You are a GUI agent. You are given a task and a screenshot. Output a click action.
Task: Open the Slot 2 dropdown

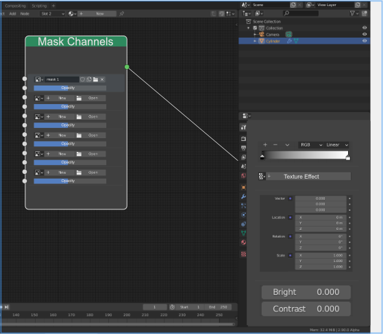53,14
